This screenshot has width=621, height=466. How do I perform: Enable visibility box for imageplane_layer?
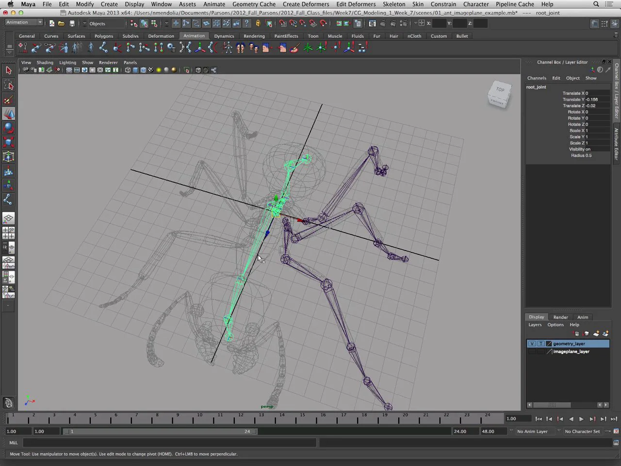[x=532, y=351]
